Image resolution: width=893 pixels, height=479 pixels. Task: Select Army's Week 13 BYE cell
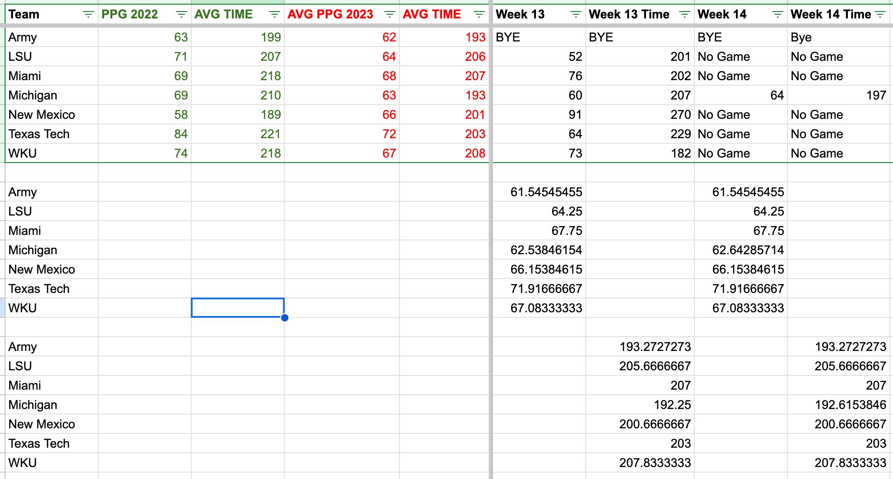pos(539,37)
